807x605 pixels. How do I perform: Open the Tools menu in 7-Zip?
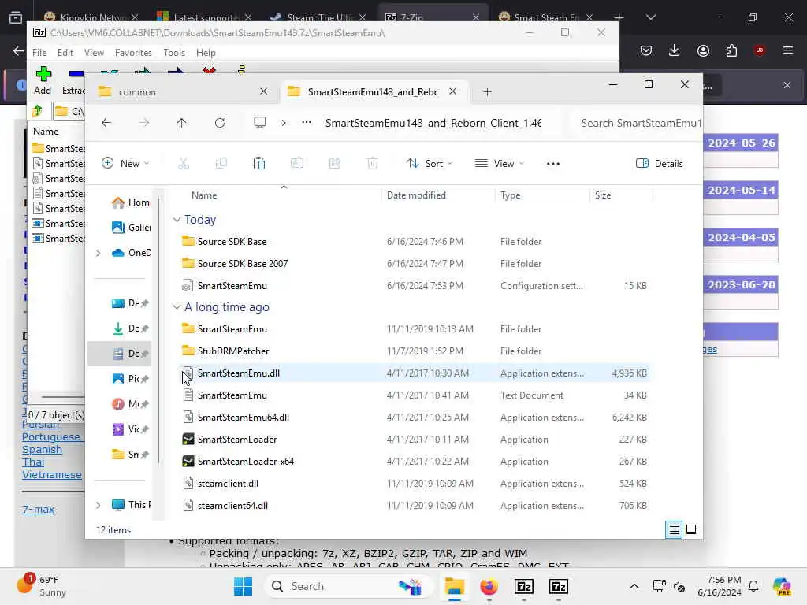(x=174, y=53)
